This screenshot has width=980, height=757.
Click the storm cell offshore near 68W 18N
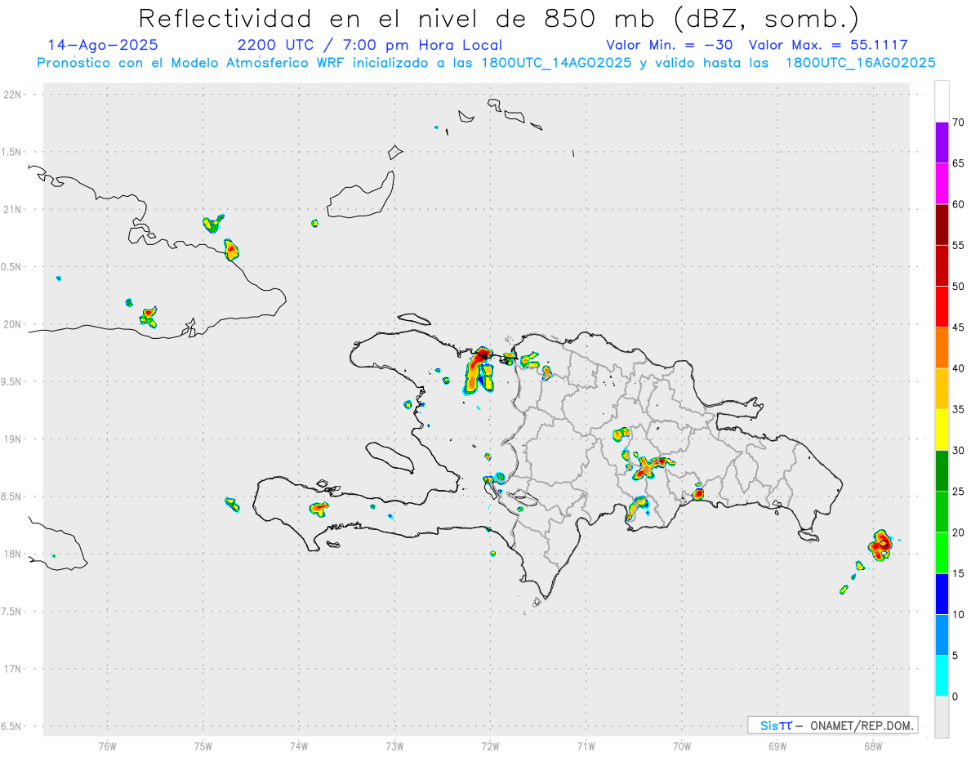881,545
